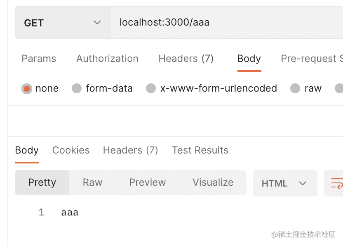Select the none body type radio
The width and height of the screenshot is (343, 246).
(27, 88)
